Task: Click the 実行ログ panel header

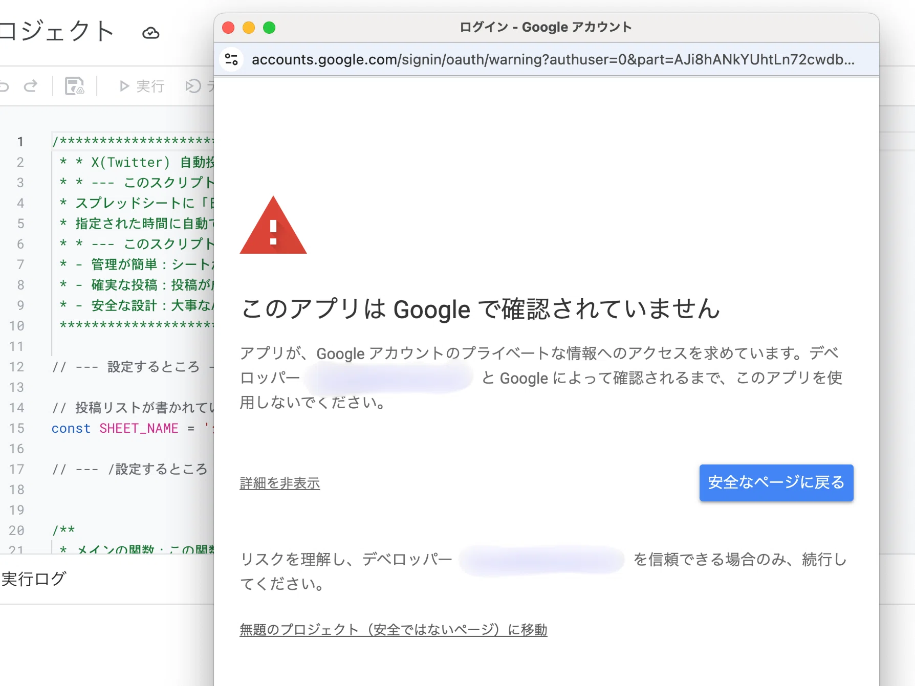Action: pos(34,579)
